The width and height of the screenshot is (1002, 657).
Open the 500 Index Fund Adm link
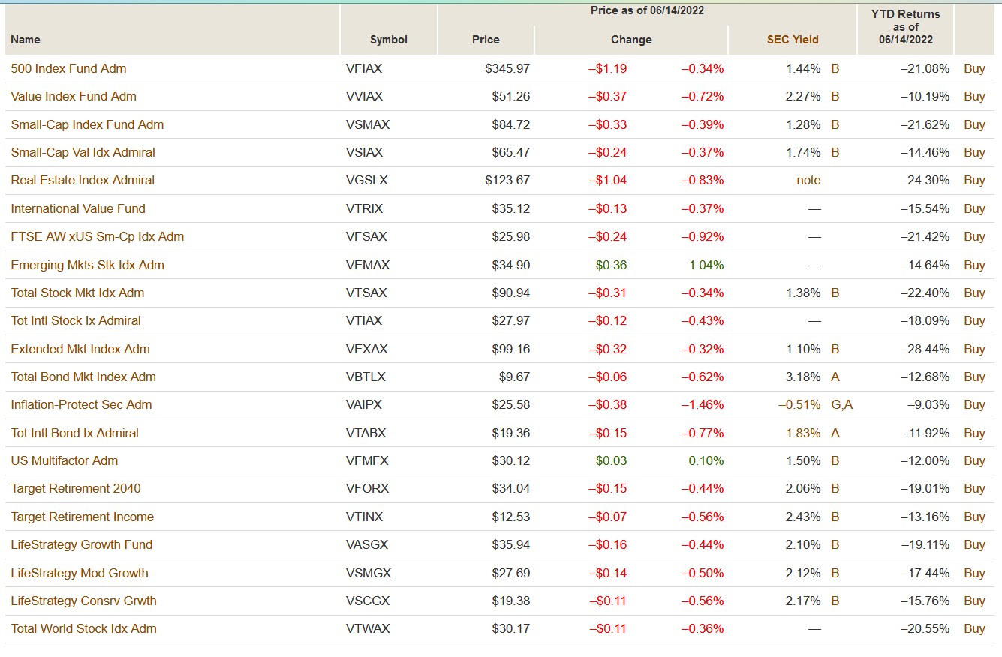pyautogui.click(x=68, y=68)
